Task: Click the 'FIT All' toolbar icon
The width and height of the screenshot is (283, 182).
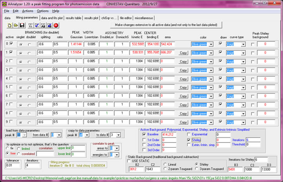Action: (x=44, y=25)
